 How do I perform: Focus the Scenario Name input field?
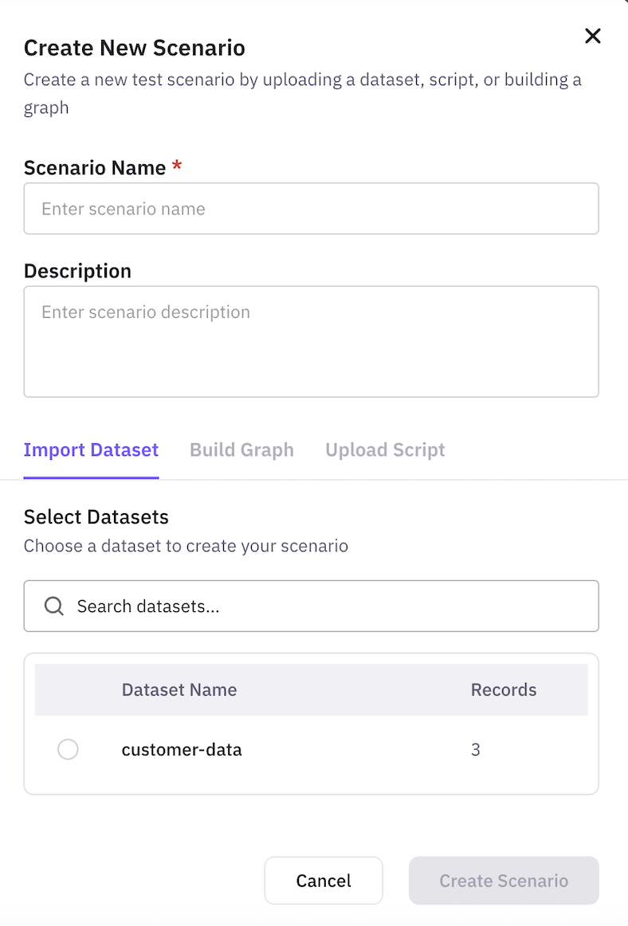(311, 209)
